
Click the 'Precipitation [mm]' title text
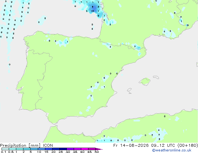coord(20,146)
